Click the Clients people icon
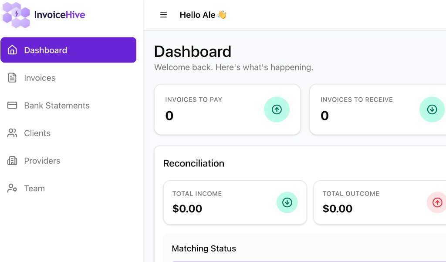The height and width of the screenshot is (262, 446). [12, 133]
